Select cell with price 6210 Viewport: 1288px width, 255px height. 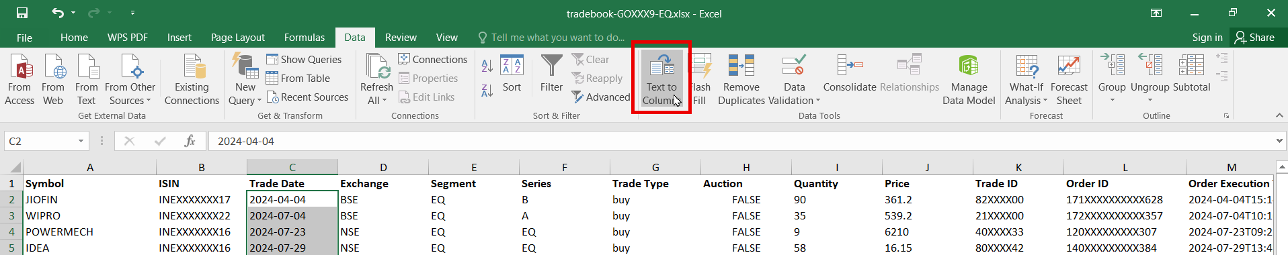927,232
